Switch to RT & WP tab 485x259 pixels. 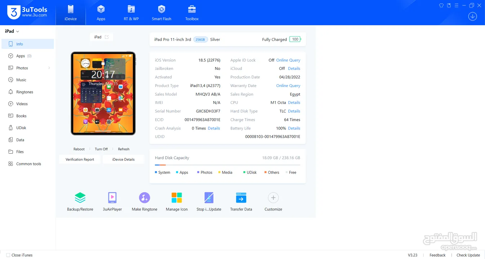click(131, 13)
